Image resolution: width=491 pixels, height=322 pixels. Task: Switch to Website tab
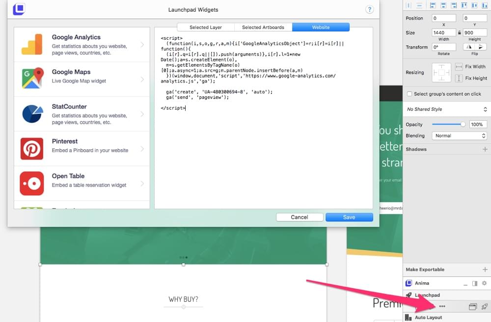(321, 27)
